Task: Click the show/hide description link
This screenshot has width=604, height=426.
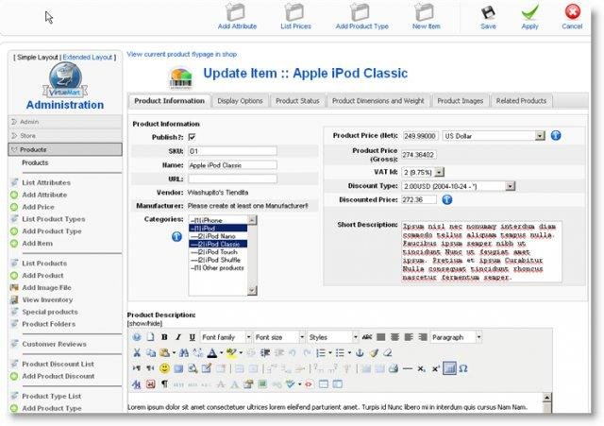Action: click(144, 323)
